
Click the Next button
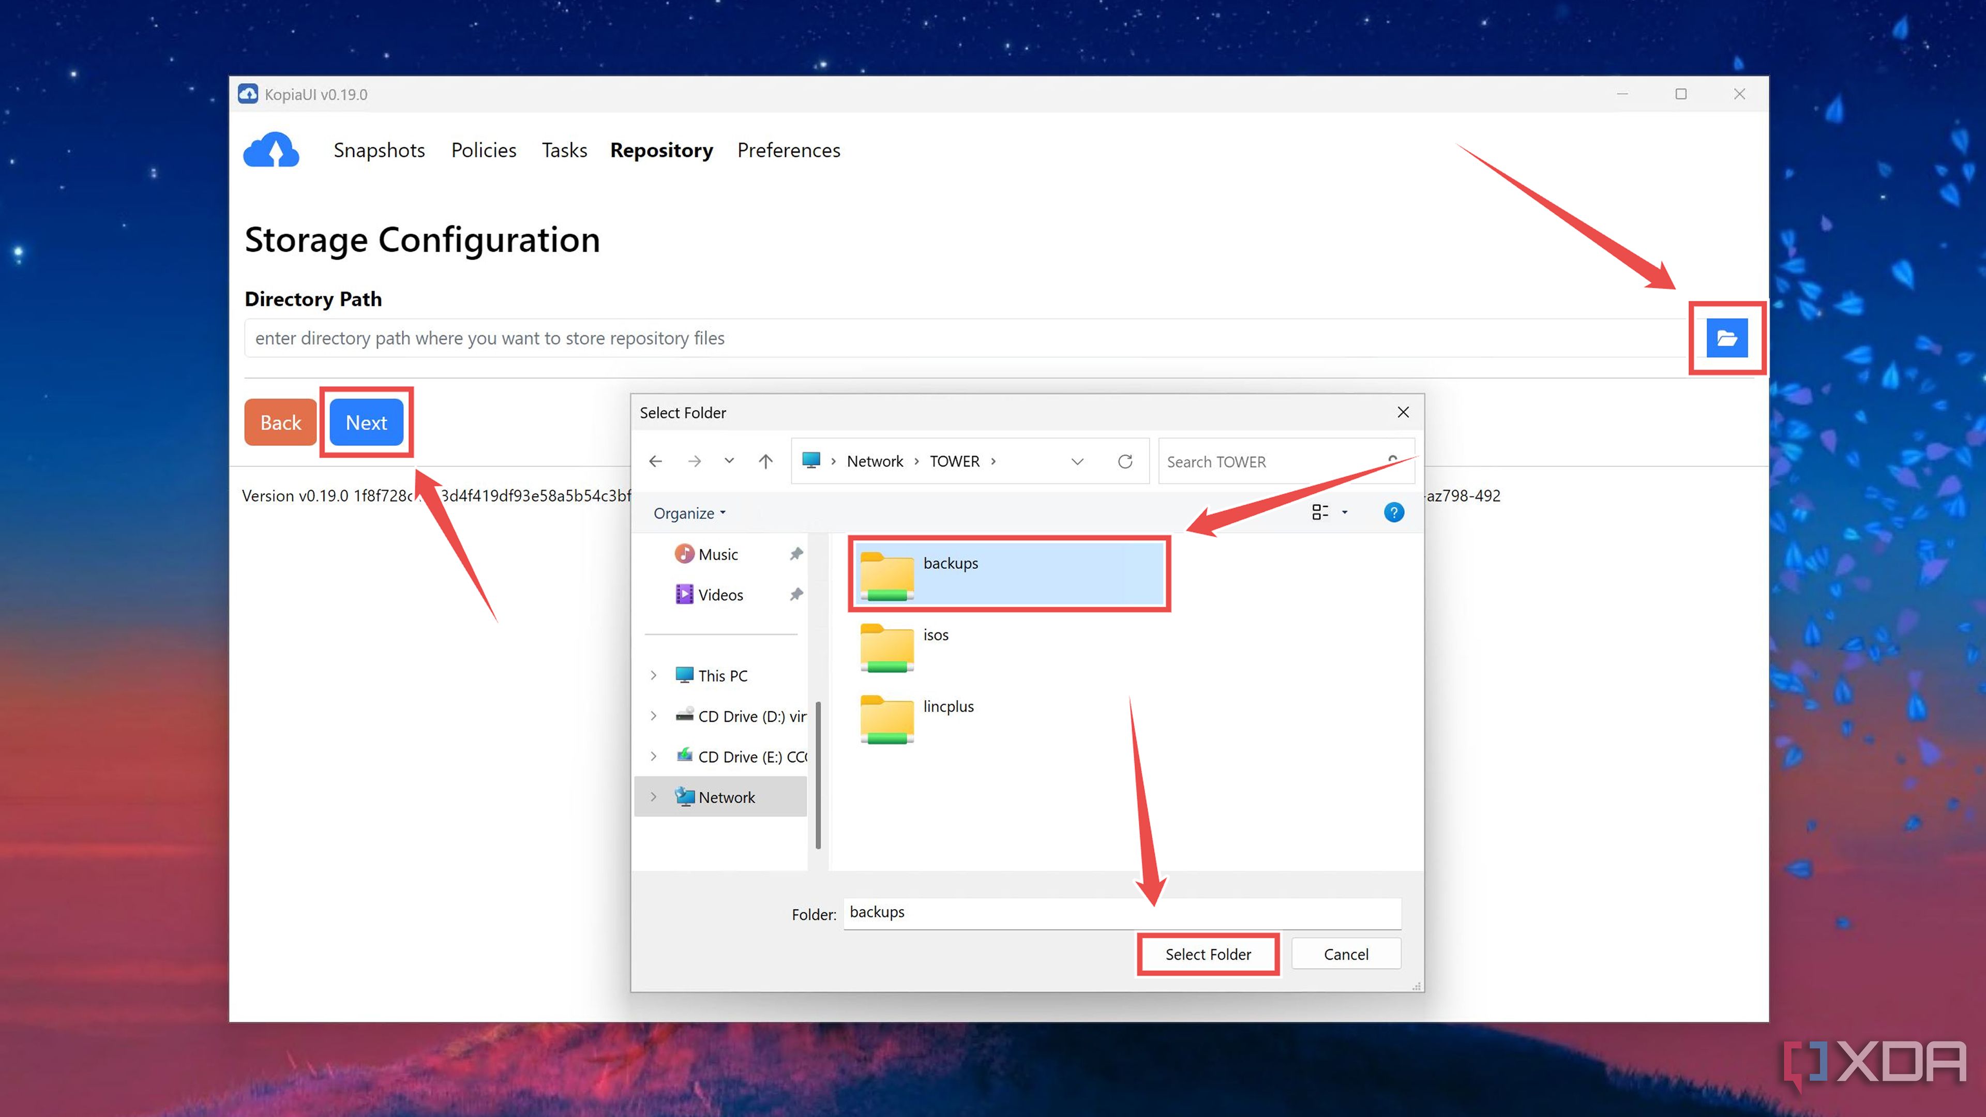(366, 421)
